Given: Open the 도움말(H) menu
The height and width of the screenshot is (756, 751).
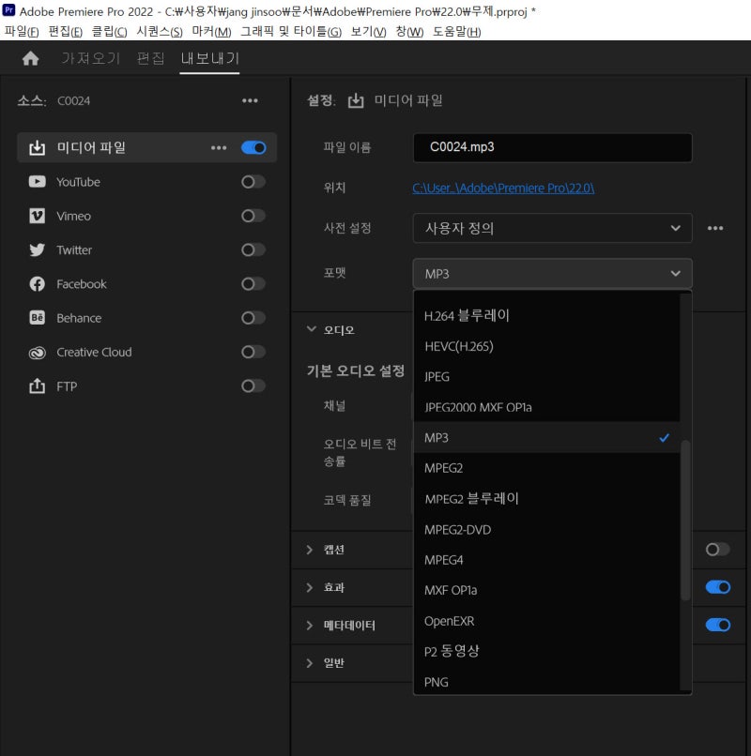Looking at the screenshot, I should pos(456,32).
